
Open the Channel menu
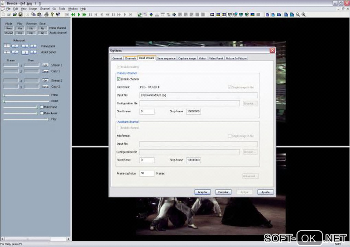point(45,9)
